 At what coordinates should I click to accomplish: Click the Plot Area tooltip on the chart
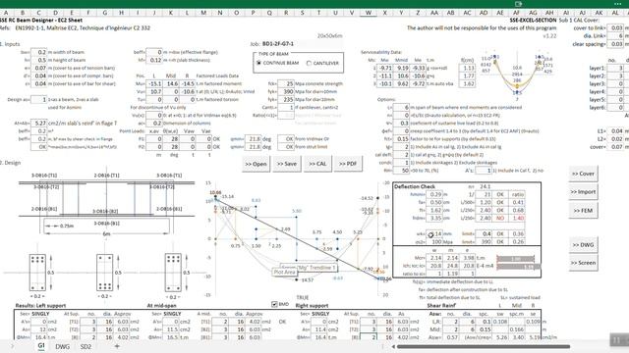(284, 272)
